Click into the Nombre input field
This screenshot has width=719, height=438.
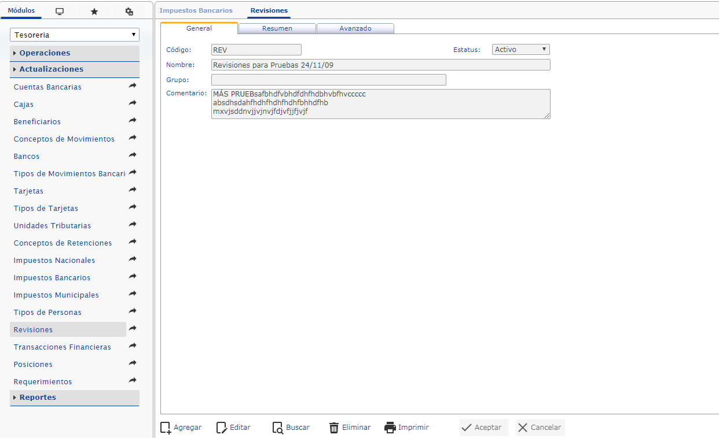tap(380, 65)
